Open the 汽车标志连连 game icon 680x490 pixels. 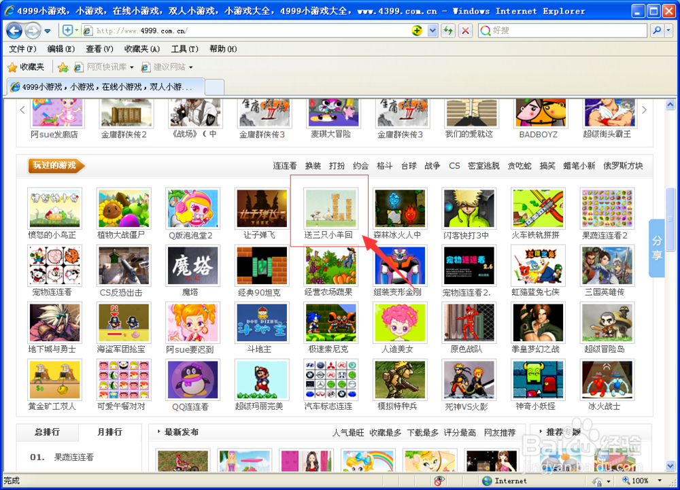(x=331, y=380)
